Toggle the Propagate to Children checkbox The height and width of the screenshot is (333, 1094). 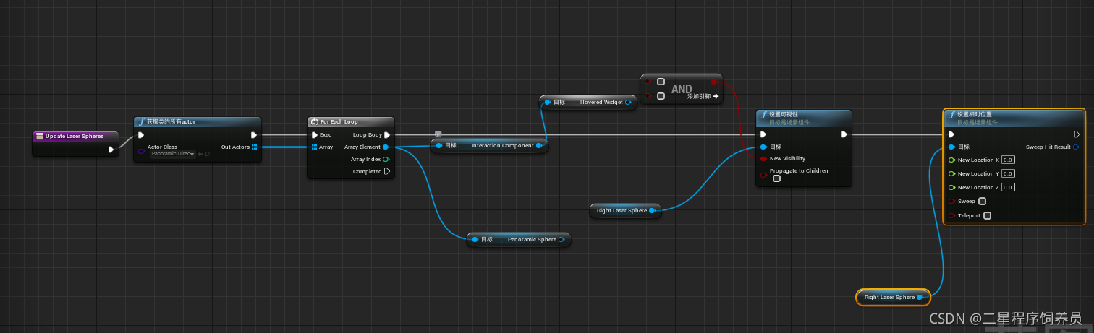pos(776,178)
